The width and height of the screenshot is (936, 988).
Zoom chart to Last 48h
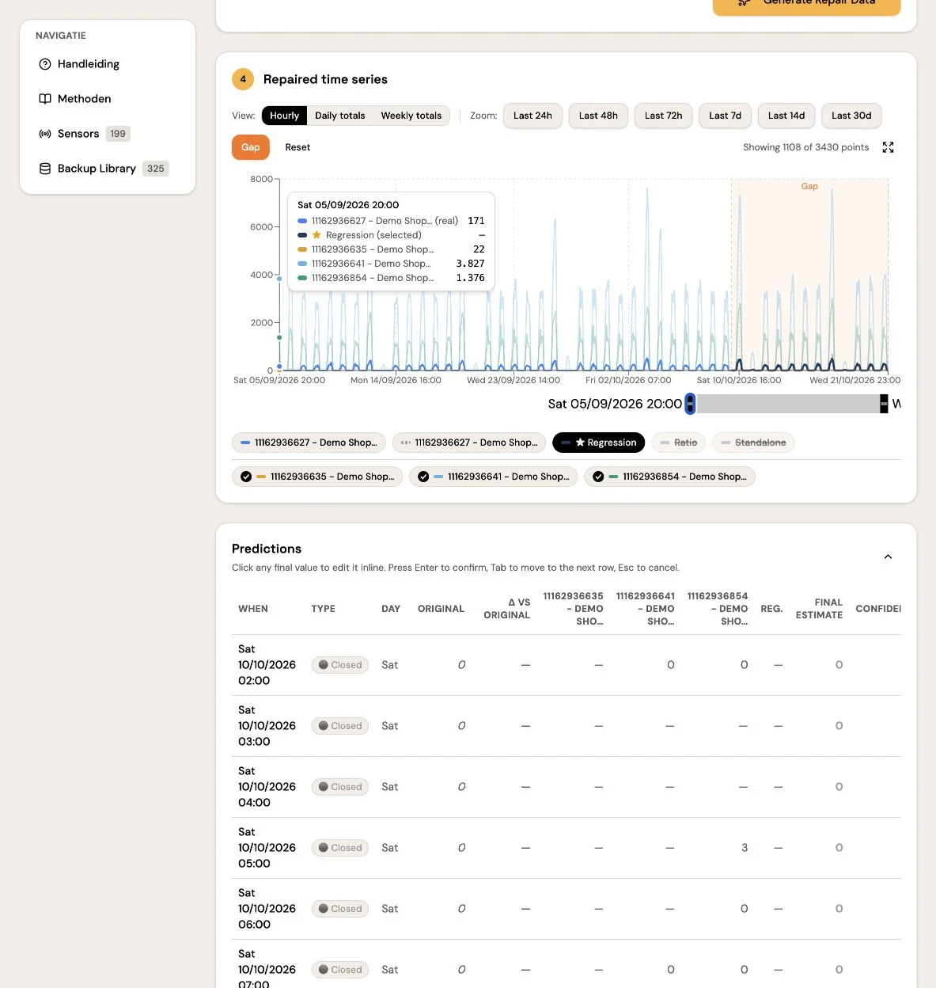point(598,116)
